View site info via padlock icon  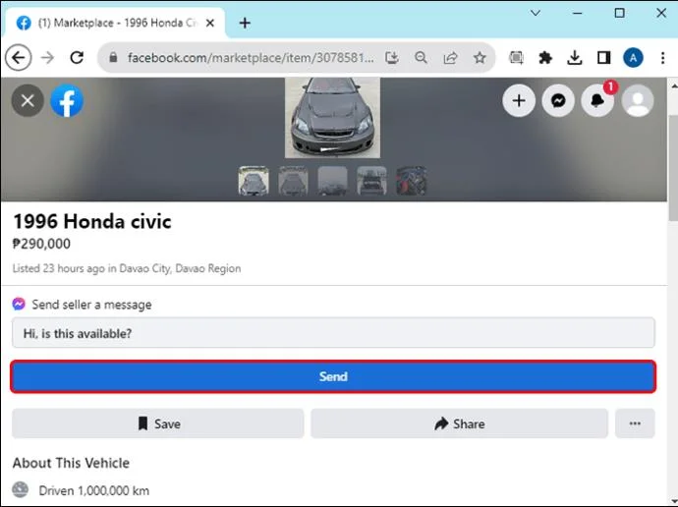(113, 57)
